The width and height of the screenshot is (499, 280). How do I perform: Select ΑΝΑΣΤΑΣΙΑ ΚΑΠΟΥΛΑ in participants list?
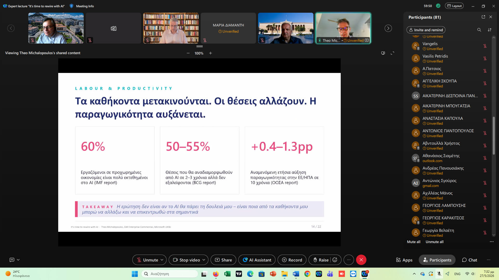pos(449,121)
